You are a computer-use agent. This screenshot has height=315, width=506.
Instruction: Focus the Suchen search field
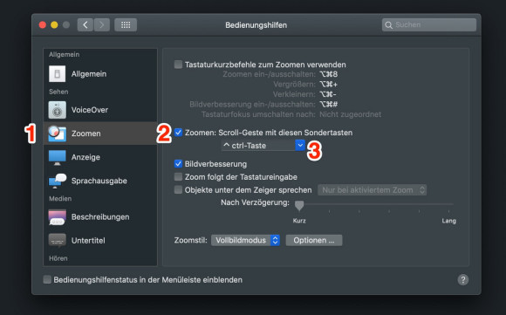[x=429, y=24]
